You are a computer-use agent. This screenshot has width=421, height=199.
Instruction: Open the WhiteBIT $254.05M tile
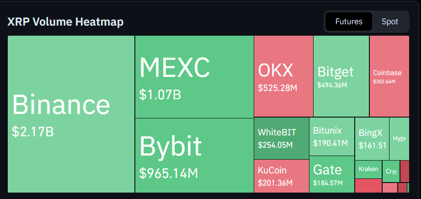coord(281,138)
